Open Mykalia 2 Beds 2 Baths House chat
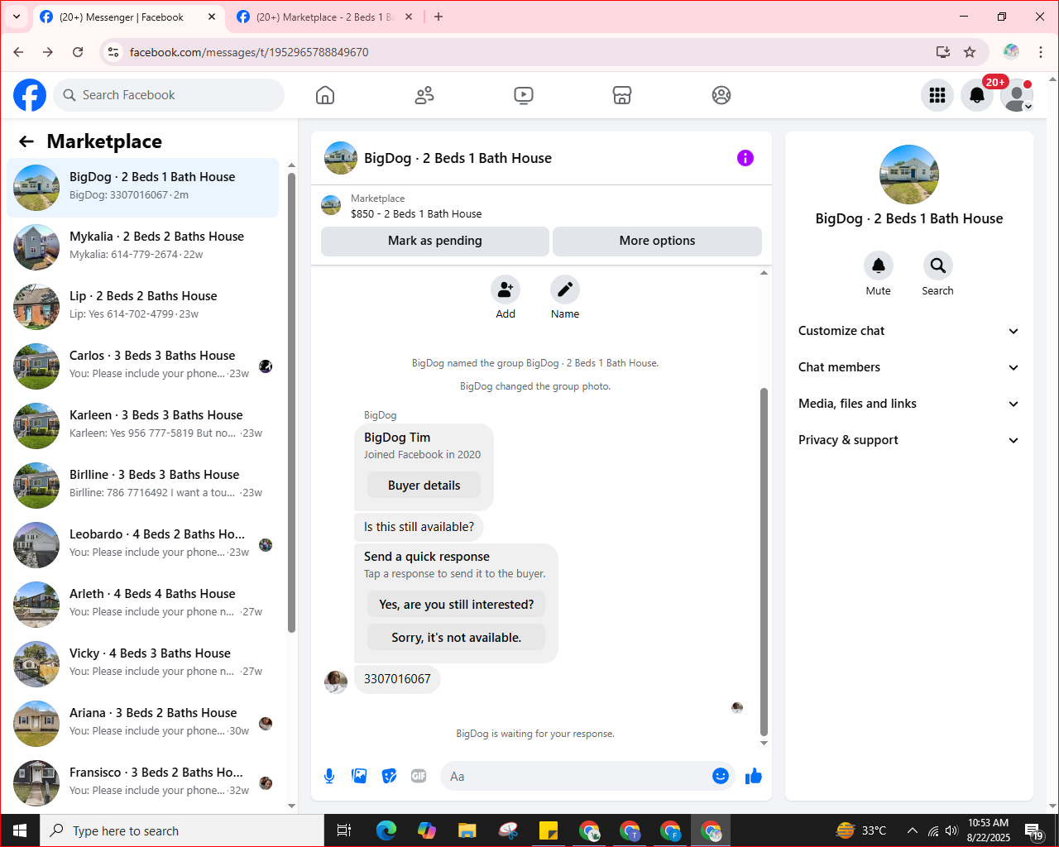 click(x=143, y=247)
